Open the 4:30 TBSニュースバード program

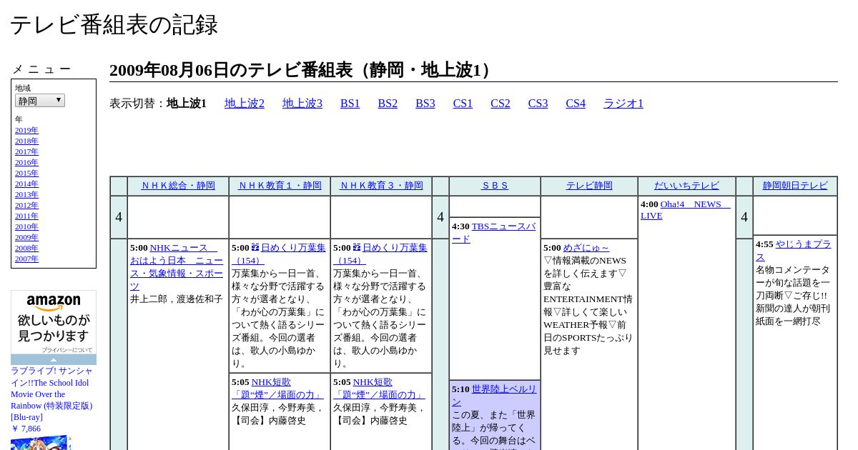click(494, 233)
